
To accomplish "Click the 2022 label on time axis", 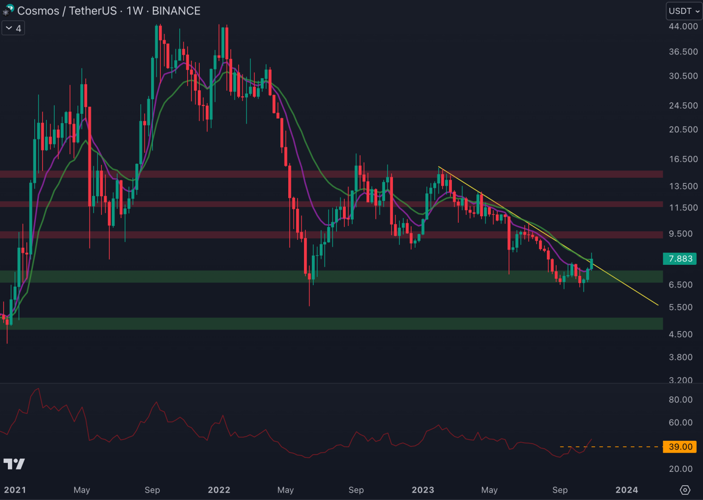I will pos(219,490).
